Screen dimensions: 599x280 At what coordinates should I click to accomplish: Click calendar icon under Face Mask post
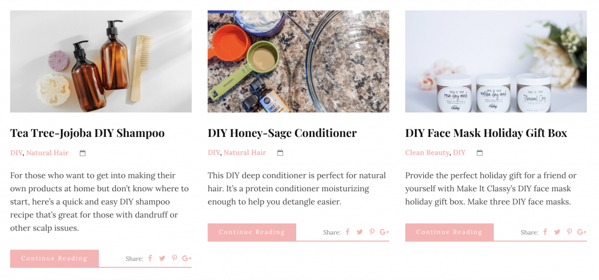[480, 153]
